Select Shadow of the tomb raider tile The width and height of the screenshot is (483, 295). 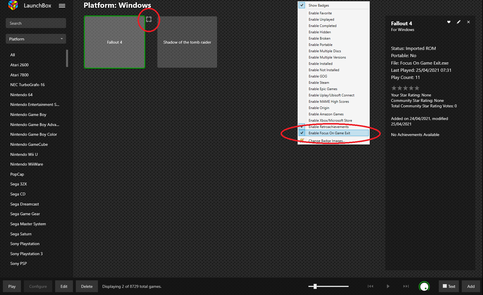tap(187, 42)
